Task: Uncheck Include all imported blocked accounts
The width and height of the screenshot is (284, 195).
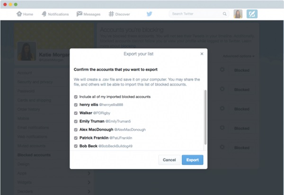Action: [76, 96]
